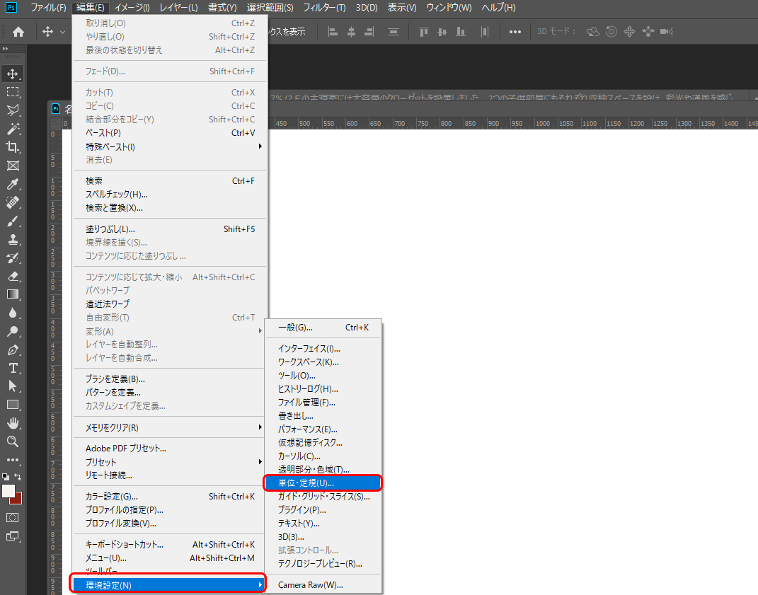The width and height of the screenshot is (758, 595).
Task: Expand the 特殊ペースト(I) submenu
Action: tap(169, 146)
